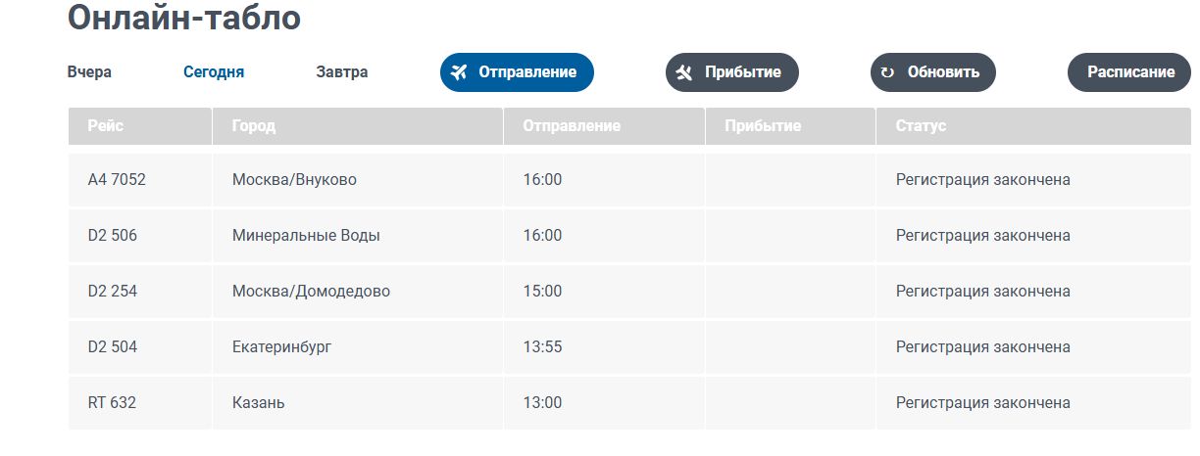Switch to the Вчера tab

pos(89,72)
